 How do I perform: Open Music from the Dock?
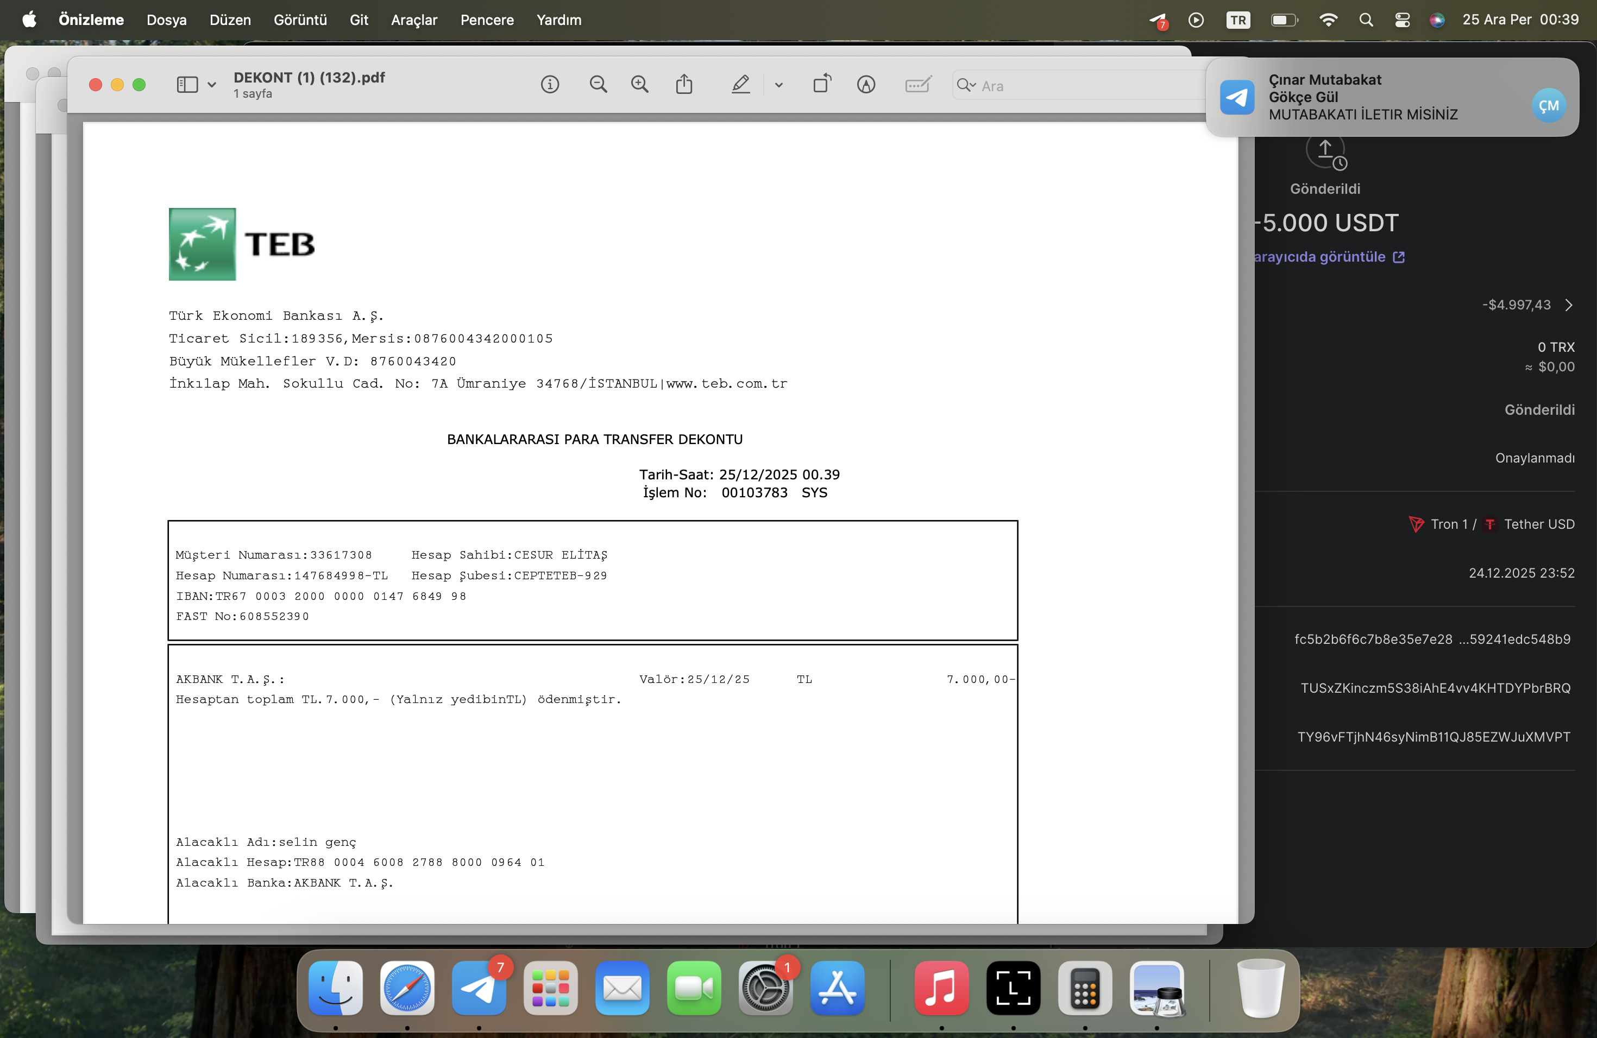pyautogui.click(x=941, y=989)
